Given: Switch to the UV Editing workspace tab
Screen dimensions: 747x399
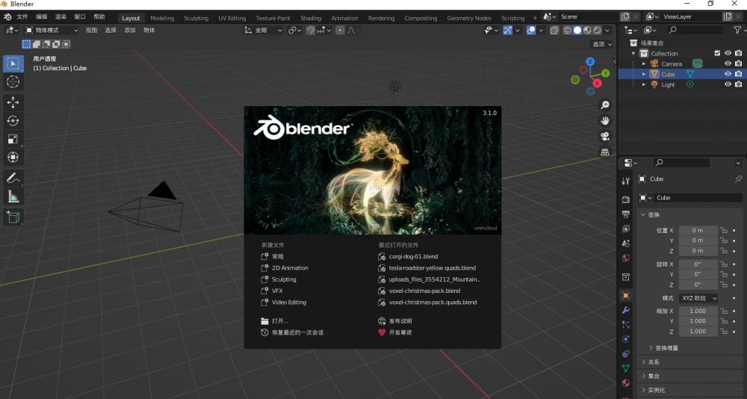Looking at the screenshot, I should click(x=232, y=18).
